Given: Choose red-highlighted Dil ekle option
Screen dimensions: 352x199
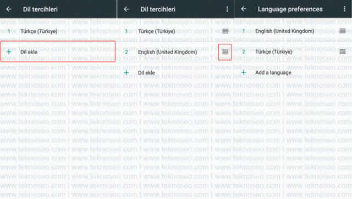Looking at the screenshot, I should (58, 52).
